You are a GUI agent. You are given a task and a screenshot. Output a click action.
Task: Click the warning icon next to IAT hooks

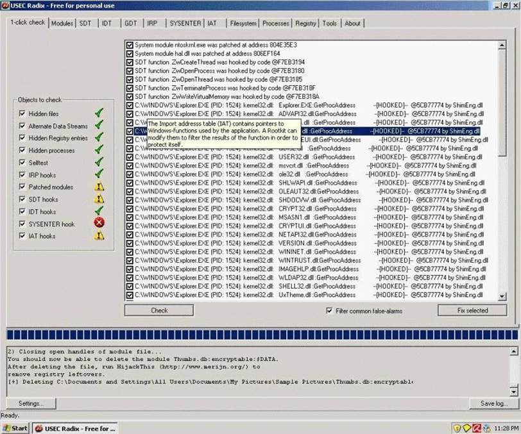pos(99,236)
